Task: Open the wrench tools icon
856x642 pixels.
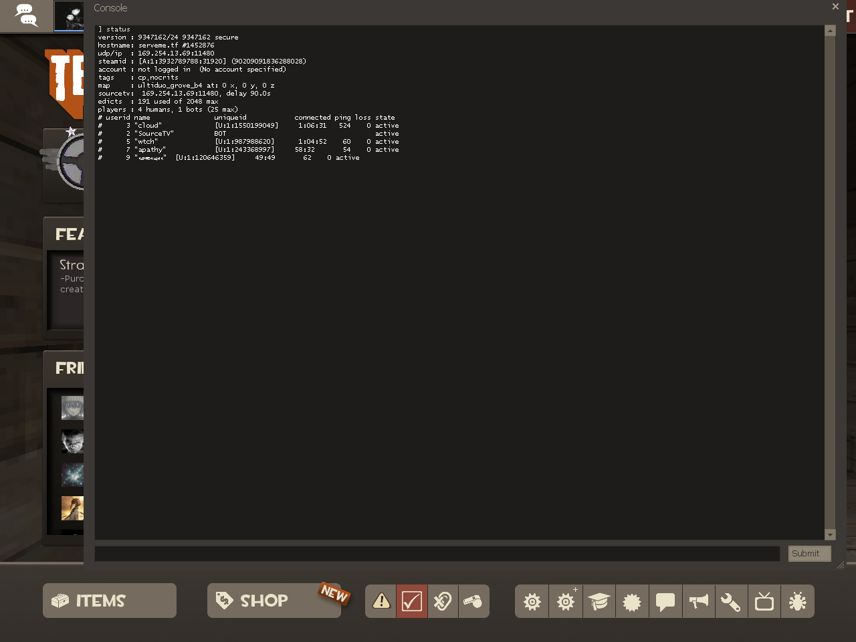Action: pos(731,601)
